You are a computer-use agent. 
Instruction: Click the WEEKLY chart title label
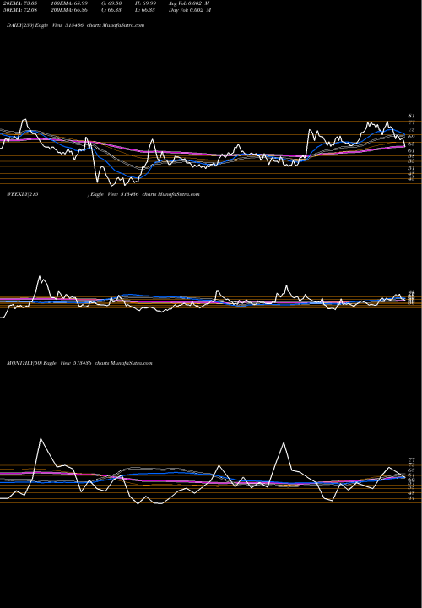(103, 194)
